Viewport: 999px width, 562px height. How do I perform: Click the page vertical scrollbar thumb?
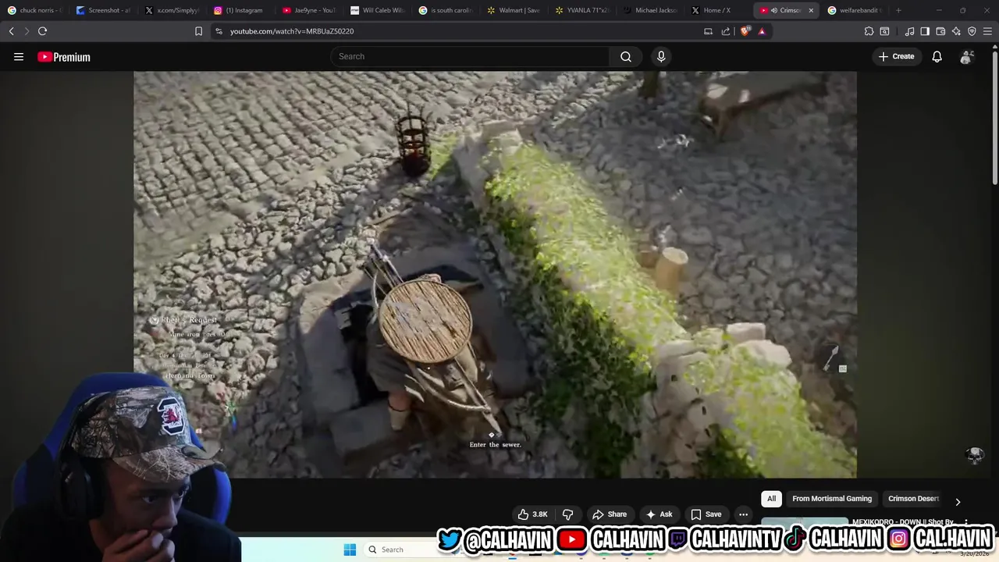995,117
